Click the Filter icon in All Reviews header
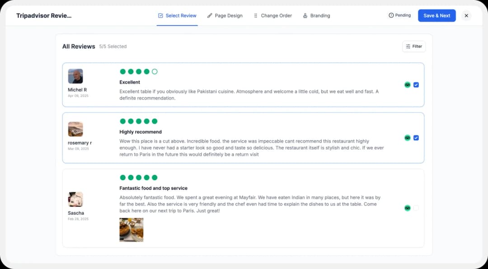This screenshot has height=269, width=488. click(408, 46)
